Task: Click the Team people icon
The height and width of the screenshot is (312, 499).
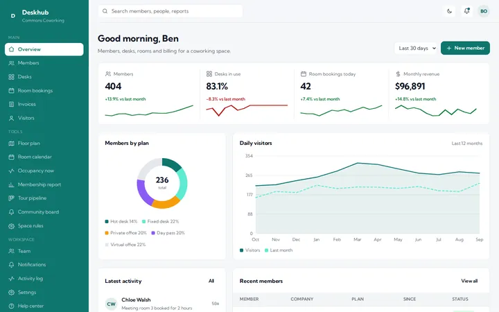Action: [12, 251]
